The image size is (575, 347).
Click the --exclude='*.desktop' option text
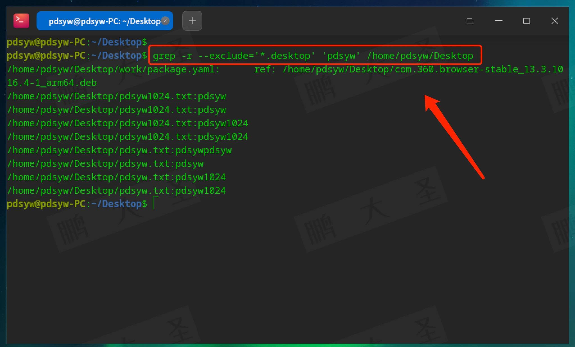point(256,56)
